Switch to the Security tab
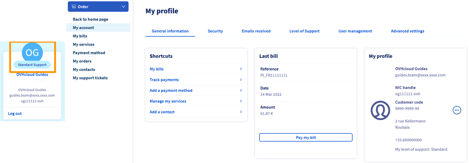Image resolution: width=469 pixels, height=163 pixels. [215, 31]
